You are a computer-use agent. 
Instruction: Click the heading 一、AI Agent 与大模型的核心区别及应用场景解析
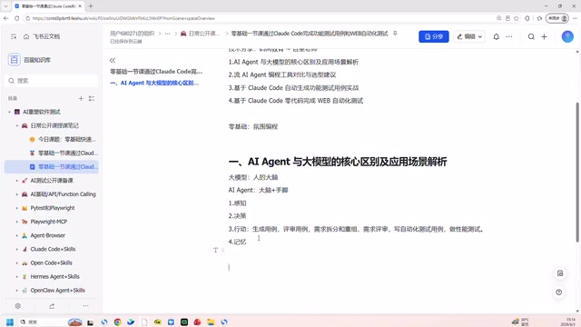[338, 162]
